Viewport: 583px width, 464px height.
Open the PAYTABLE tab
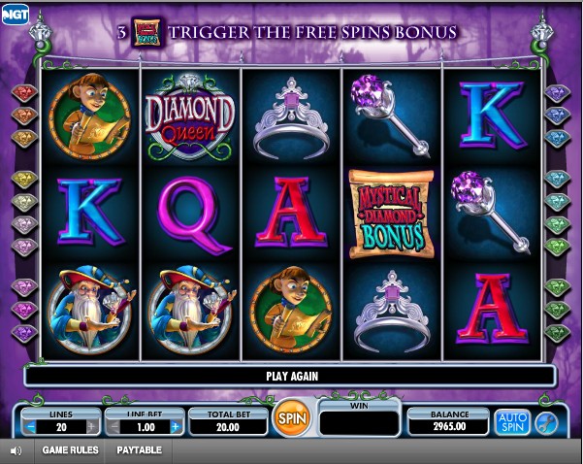[139, 450]
